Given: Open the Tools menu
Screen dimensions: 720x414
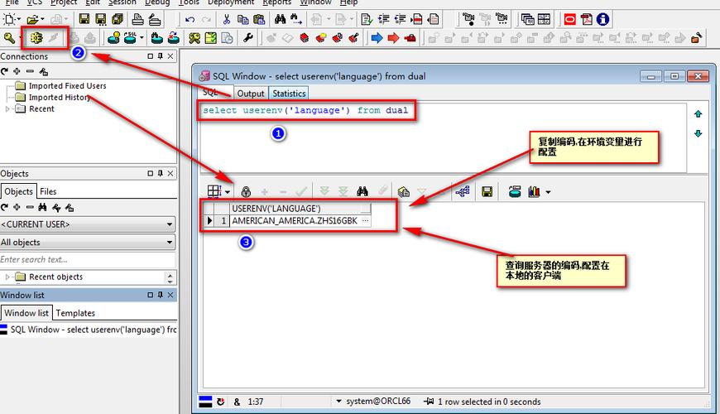Looking at the screenshot, I should (189, 2).
